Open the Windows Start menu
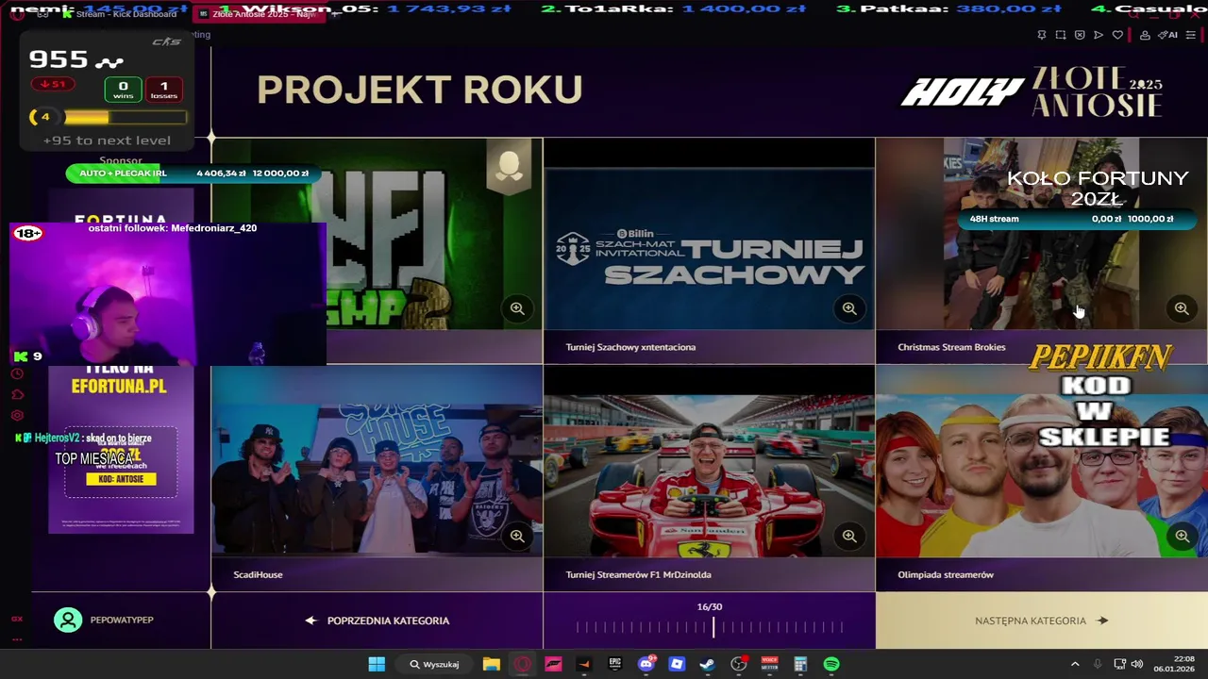This screenshot has width=1208, height=679. pyautogui.click(x=377, y=664)
